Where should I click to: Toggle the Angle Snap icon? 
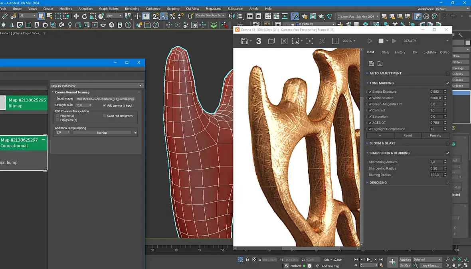(164, 16)
